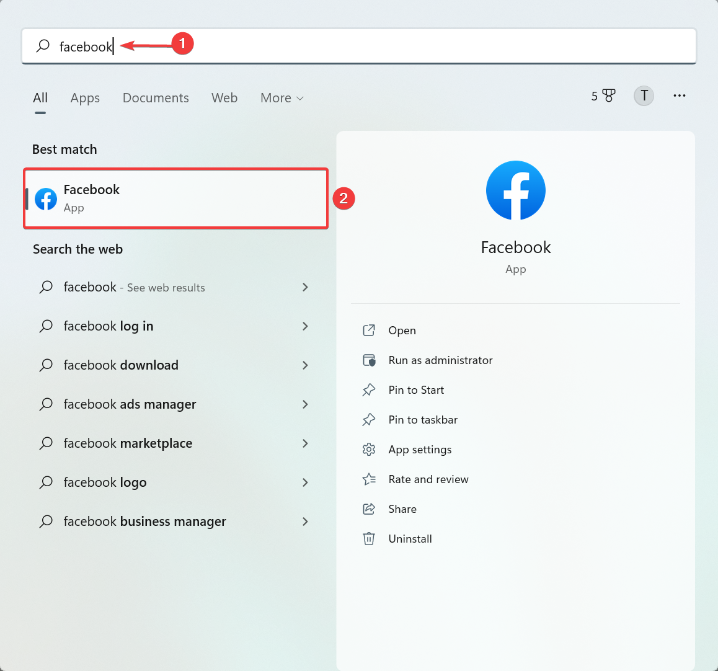Click search icon beside 'facebook logo'
This screenshot has height=671, width=718.
[46, 482]
